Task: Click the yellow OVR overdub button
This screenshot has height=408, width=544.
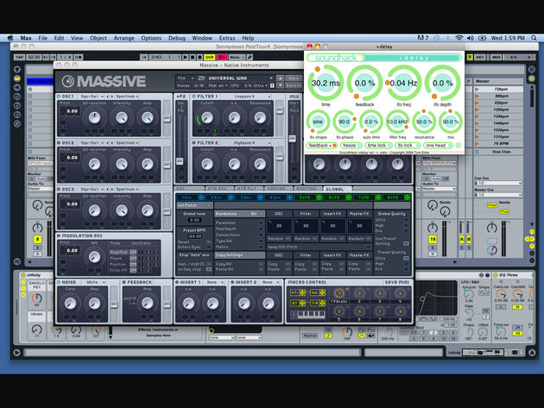Action: click(210, 57)
